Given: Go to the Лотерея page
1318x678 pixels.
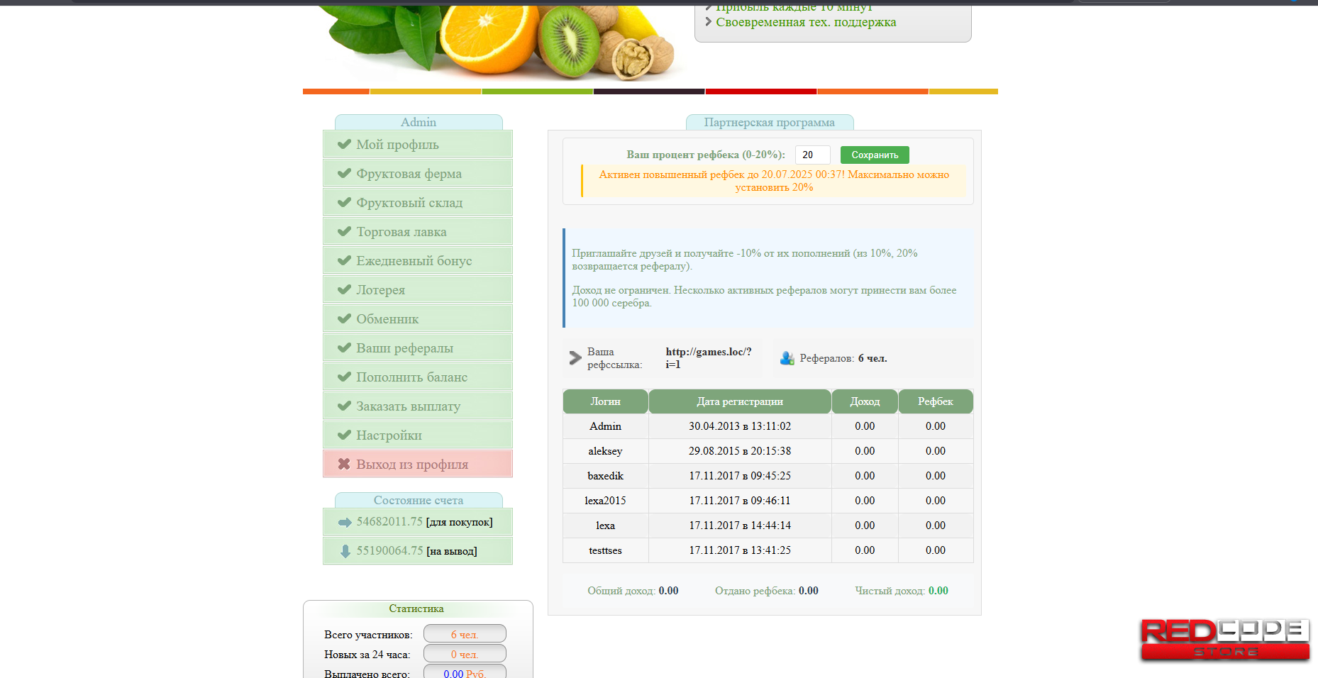Looking at the screenshot, I should click(418, 289).
